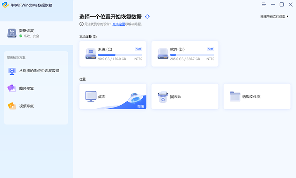Screen dimensions: 296x178
Task: Select 视频修复 from the sidebar
Action: pyautogui.click(x=27, y=106)
